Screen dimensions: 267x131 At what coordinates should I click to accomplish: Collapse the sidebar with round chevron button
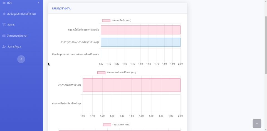[x=21, y=59]
